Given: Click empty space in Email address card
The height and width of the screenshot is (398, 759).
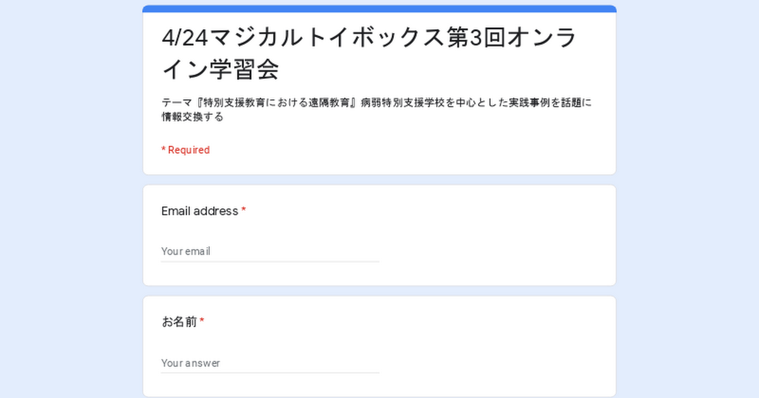Looking at the screenshot, I should [x=493, y=240].
